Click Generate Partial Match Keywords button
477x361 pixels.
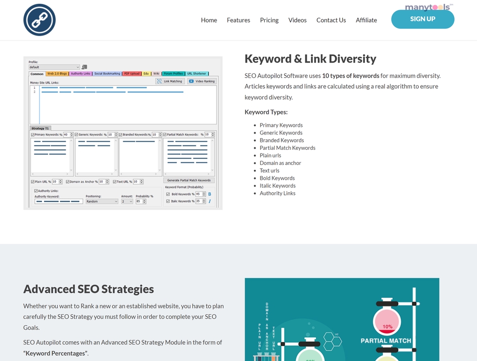click(x=189, y=180)
